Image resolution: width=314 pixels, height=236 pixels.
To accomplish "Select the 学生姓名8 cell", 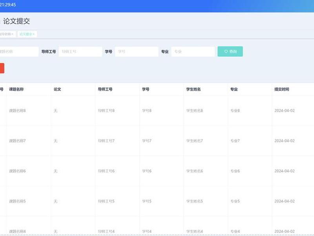I will point(195,111).
